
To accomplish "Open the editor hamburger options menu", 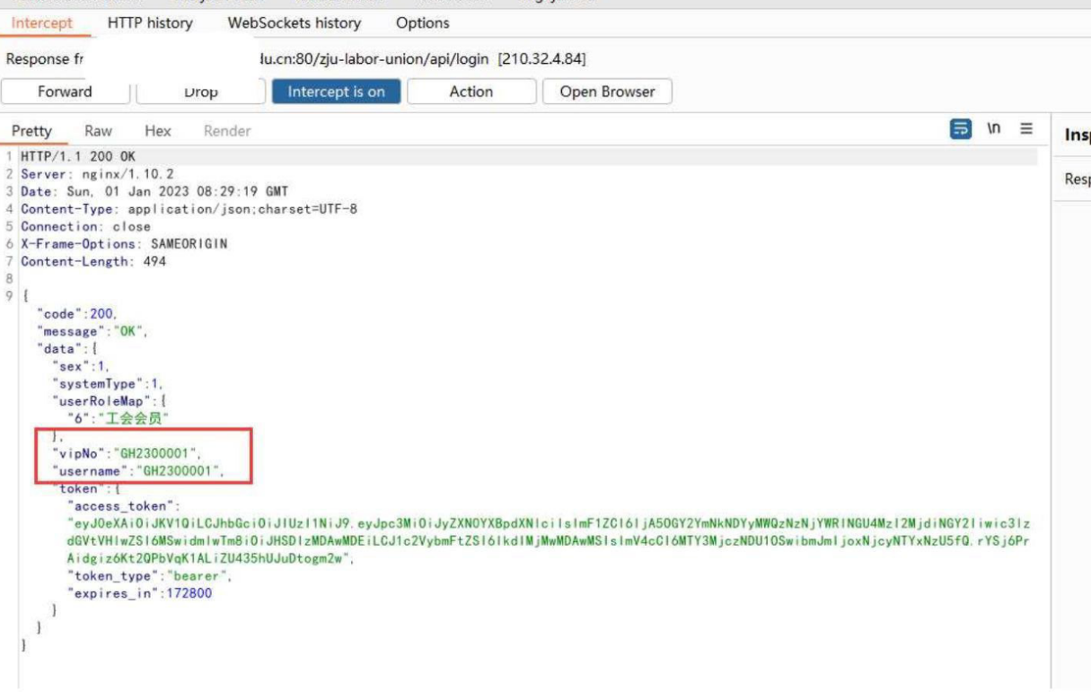I will pyautogui.click(x=1025, y=129).
